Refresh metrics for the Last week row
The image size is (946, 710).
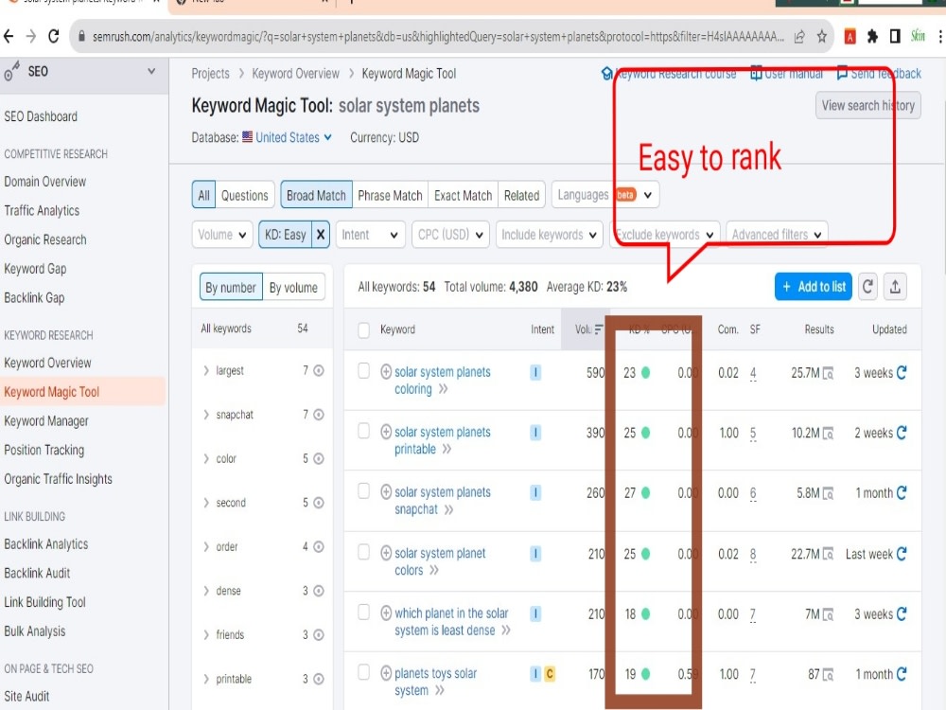point(902,553)
